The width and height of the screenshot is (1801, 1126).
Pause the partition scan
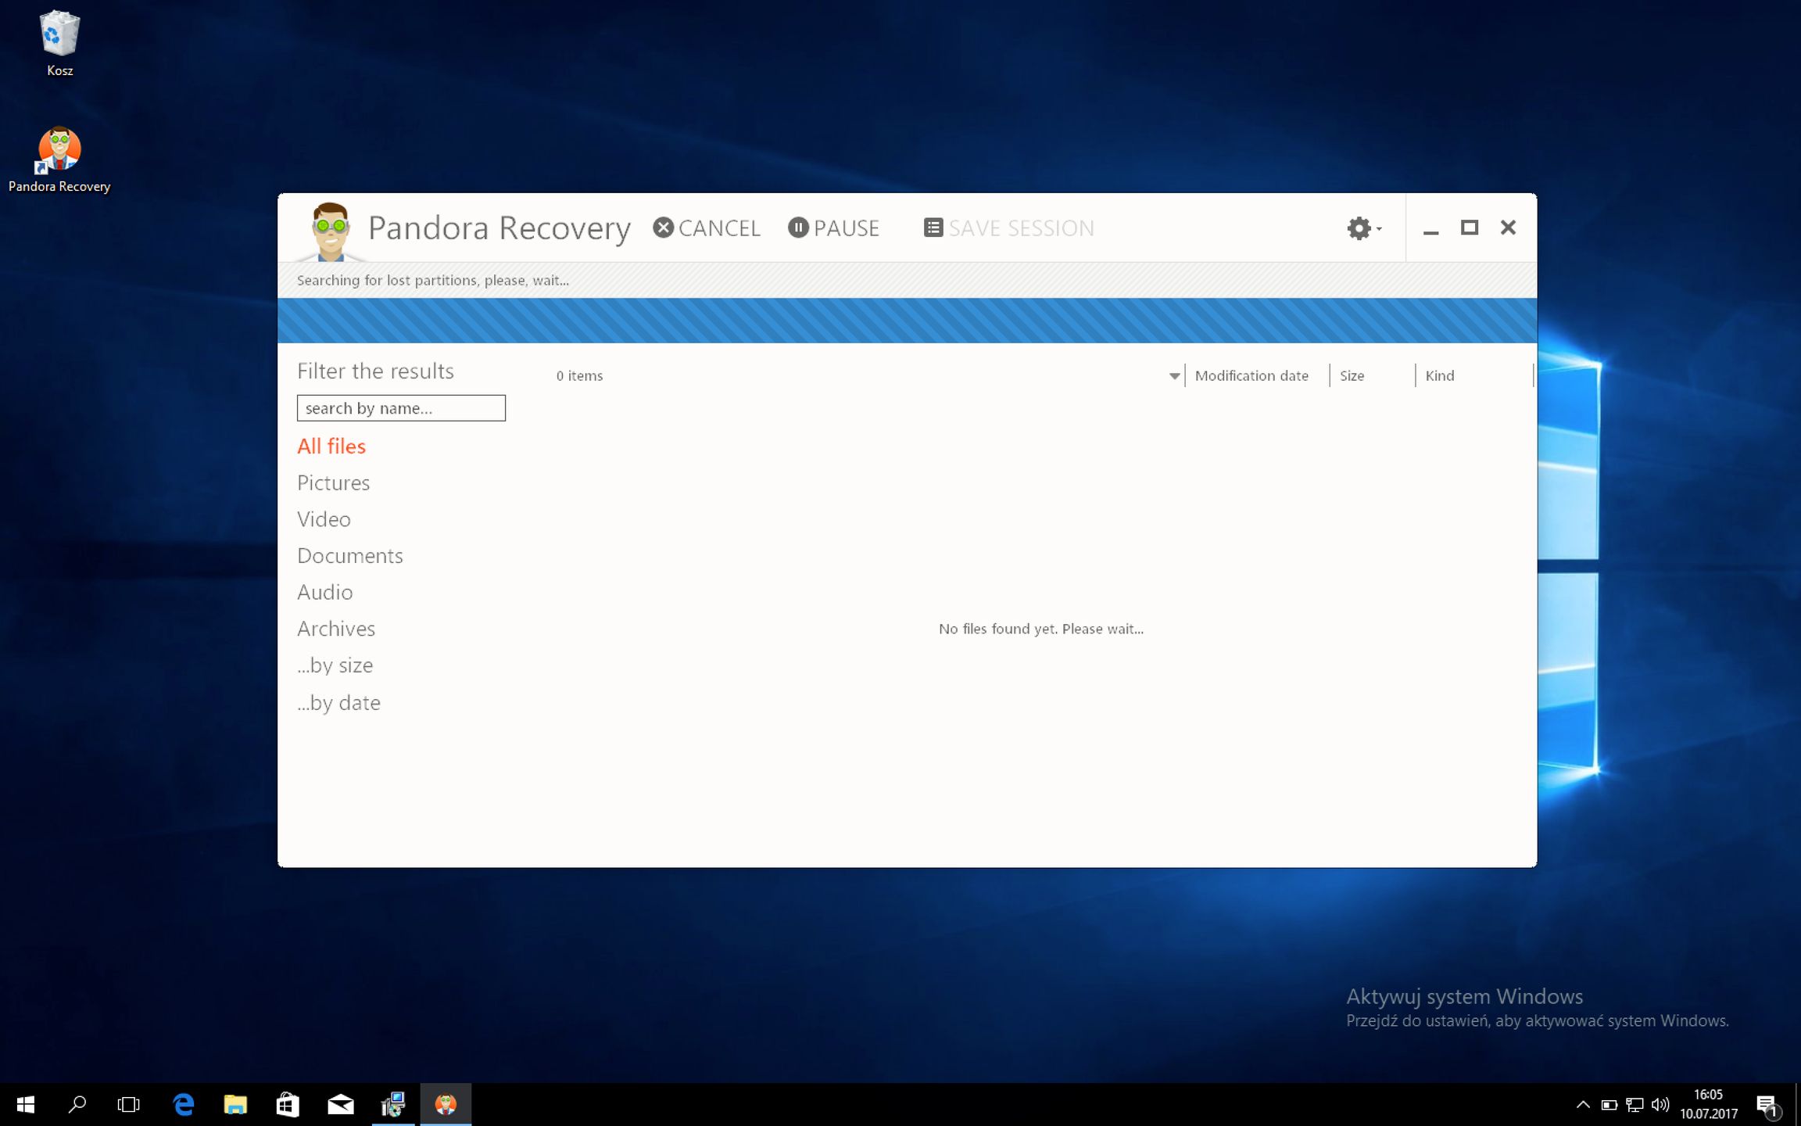coord(834,228)
